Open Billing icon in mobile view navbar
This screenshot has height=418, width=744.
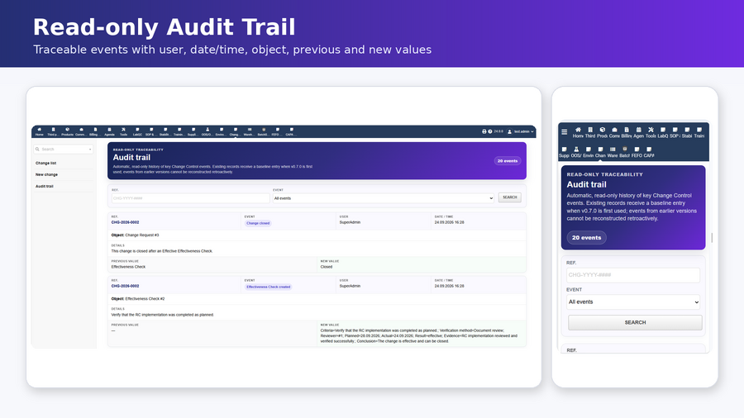(x=627, y=132)
